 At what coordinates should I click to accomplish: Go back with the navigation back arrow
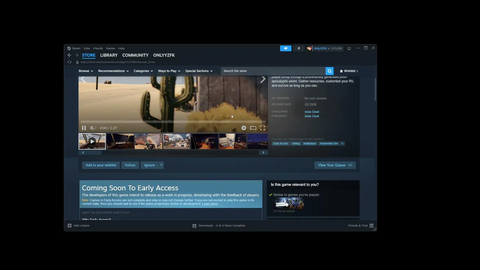(x=69, y=55)
